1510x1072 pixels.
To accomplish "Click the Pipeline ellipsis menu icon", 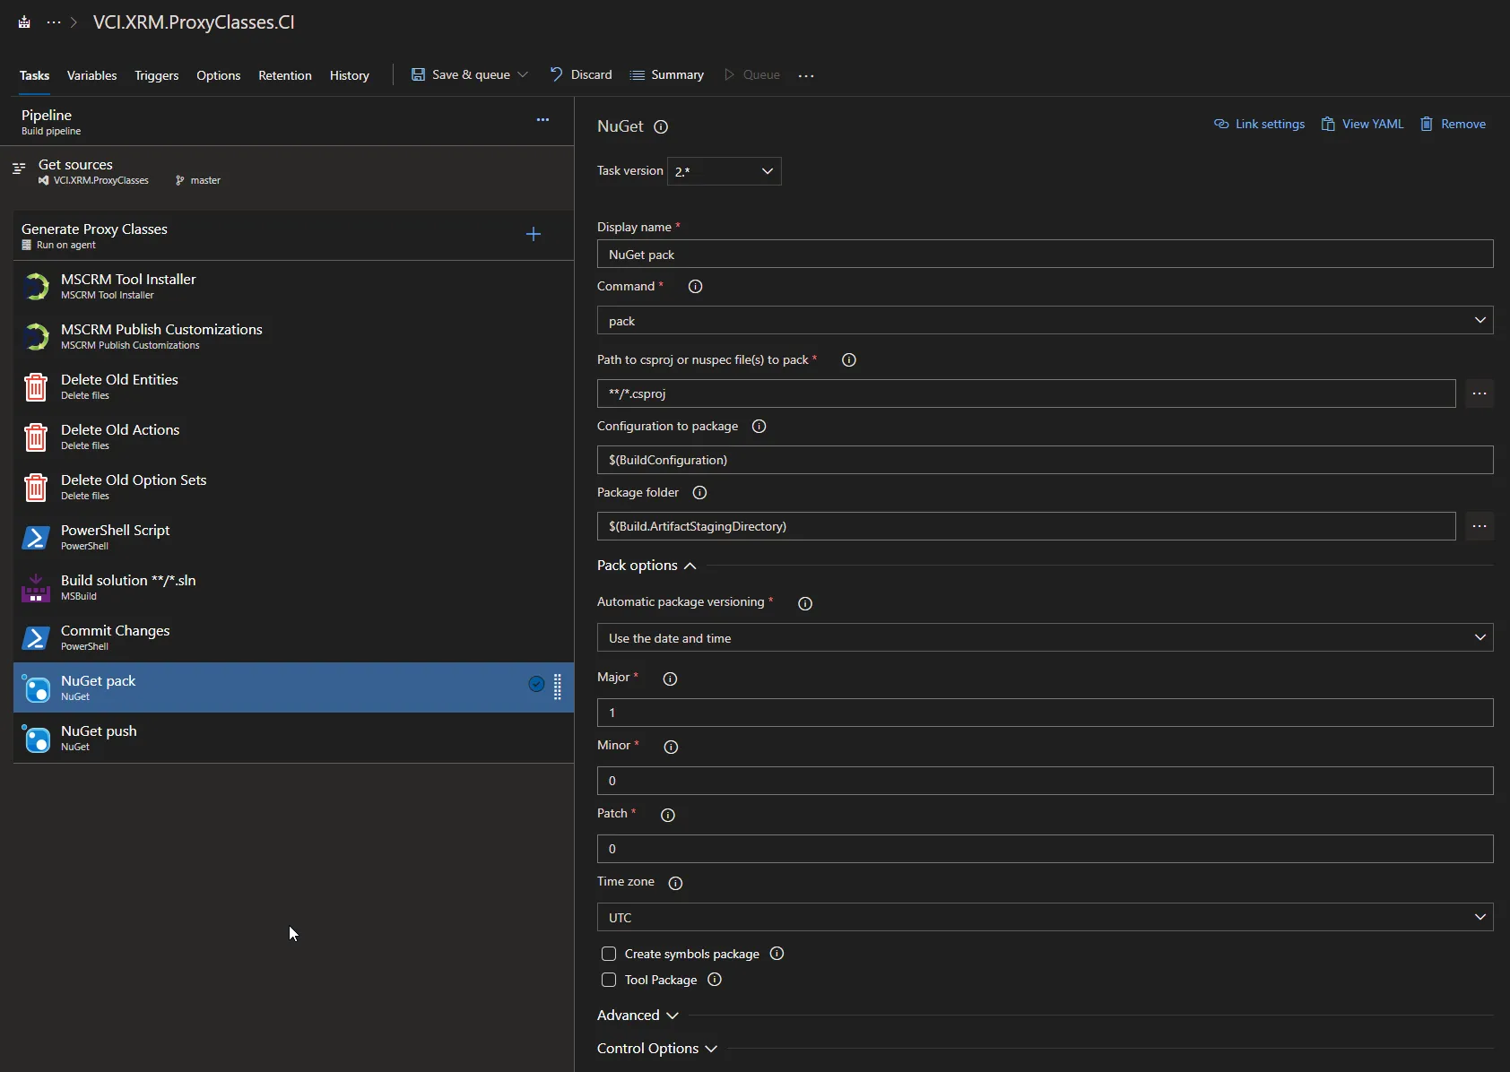I will pos(542,119).
